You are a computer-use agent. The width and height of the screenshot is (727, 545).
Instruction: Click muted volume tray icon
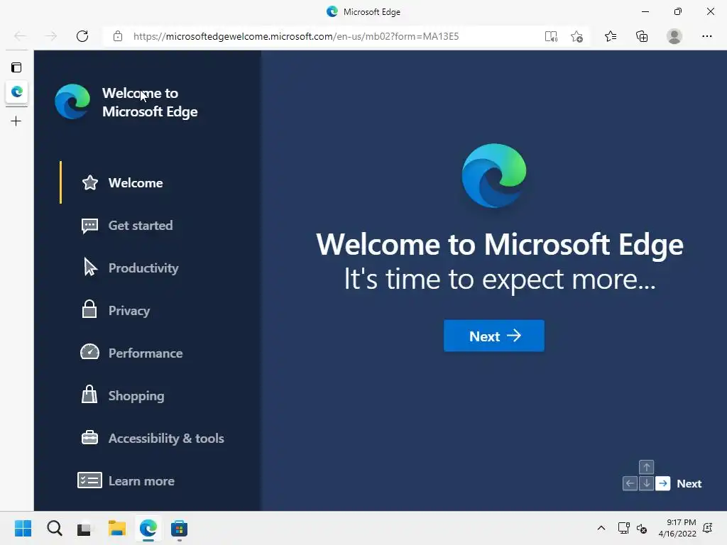[x=642, y=528]
